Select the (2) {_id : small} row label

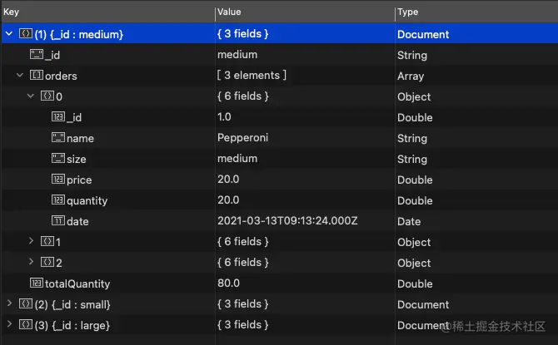point(72,304)
